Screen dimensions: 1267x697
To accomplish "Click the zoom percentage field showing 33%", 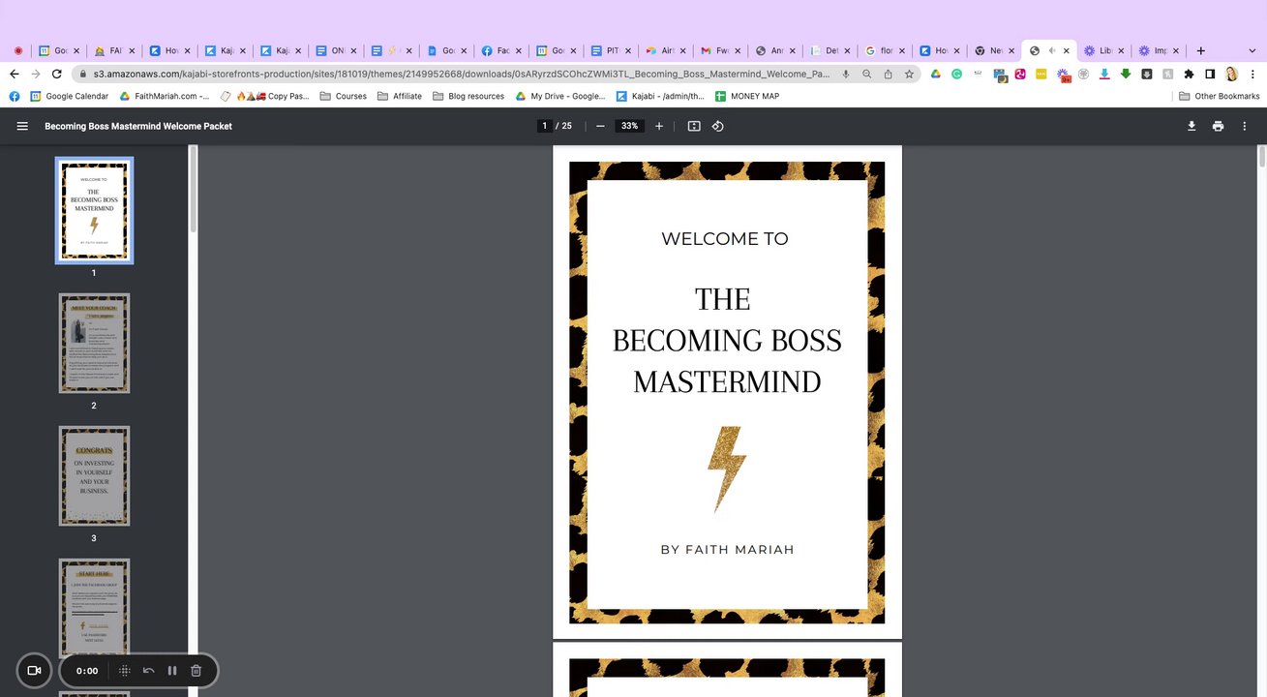I will pyautogui.click(x=630, y=126).
